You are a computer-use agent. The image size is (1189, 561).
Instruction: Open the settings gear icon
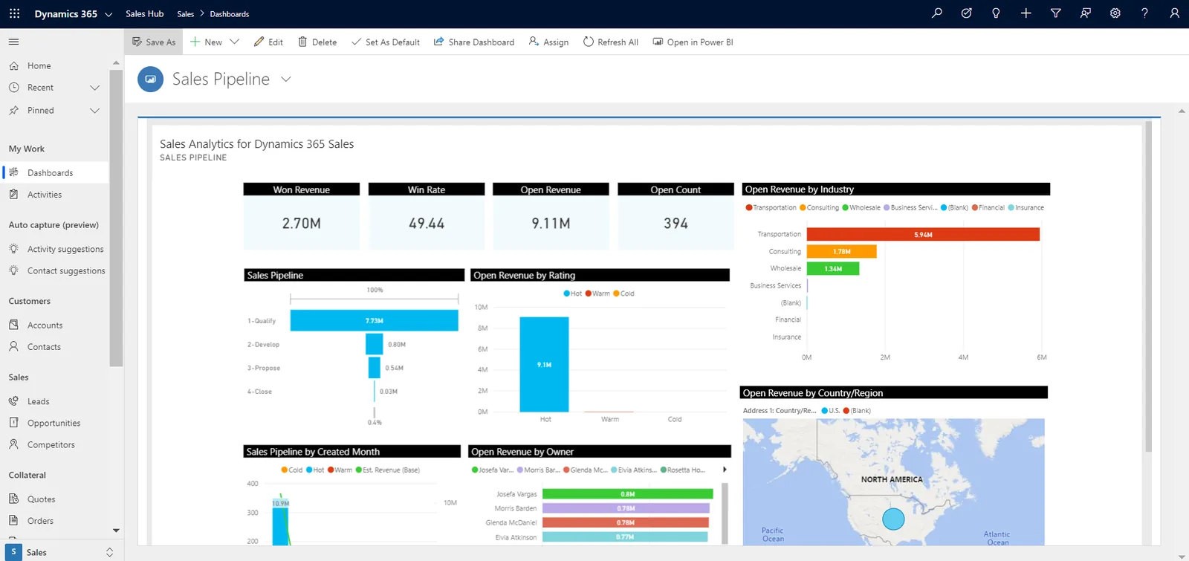click(x=1115, y=13)
